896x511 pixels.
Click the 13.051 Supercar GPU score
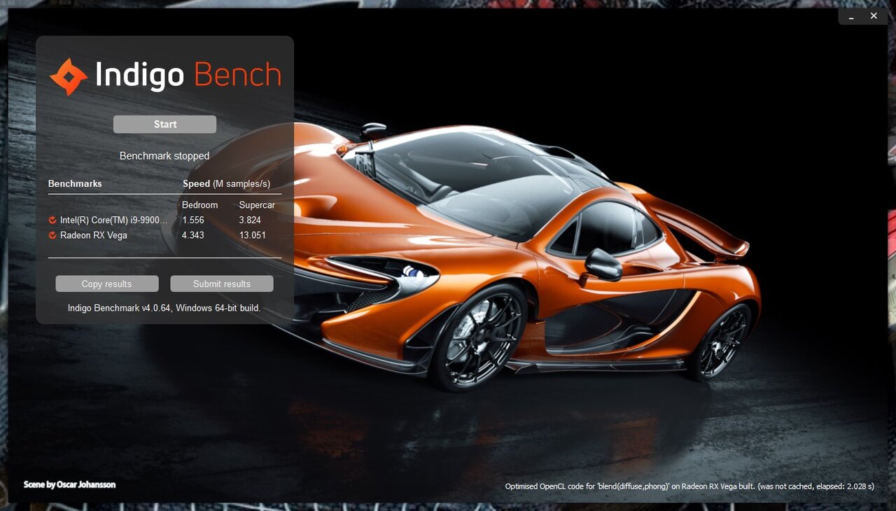click(253, 235)
